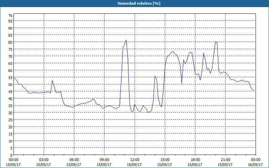Select the y-axis value label '95'
This screenshot has height=168, width=269.
(10, 21)
